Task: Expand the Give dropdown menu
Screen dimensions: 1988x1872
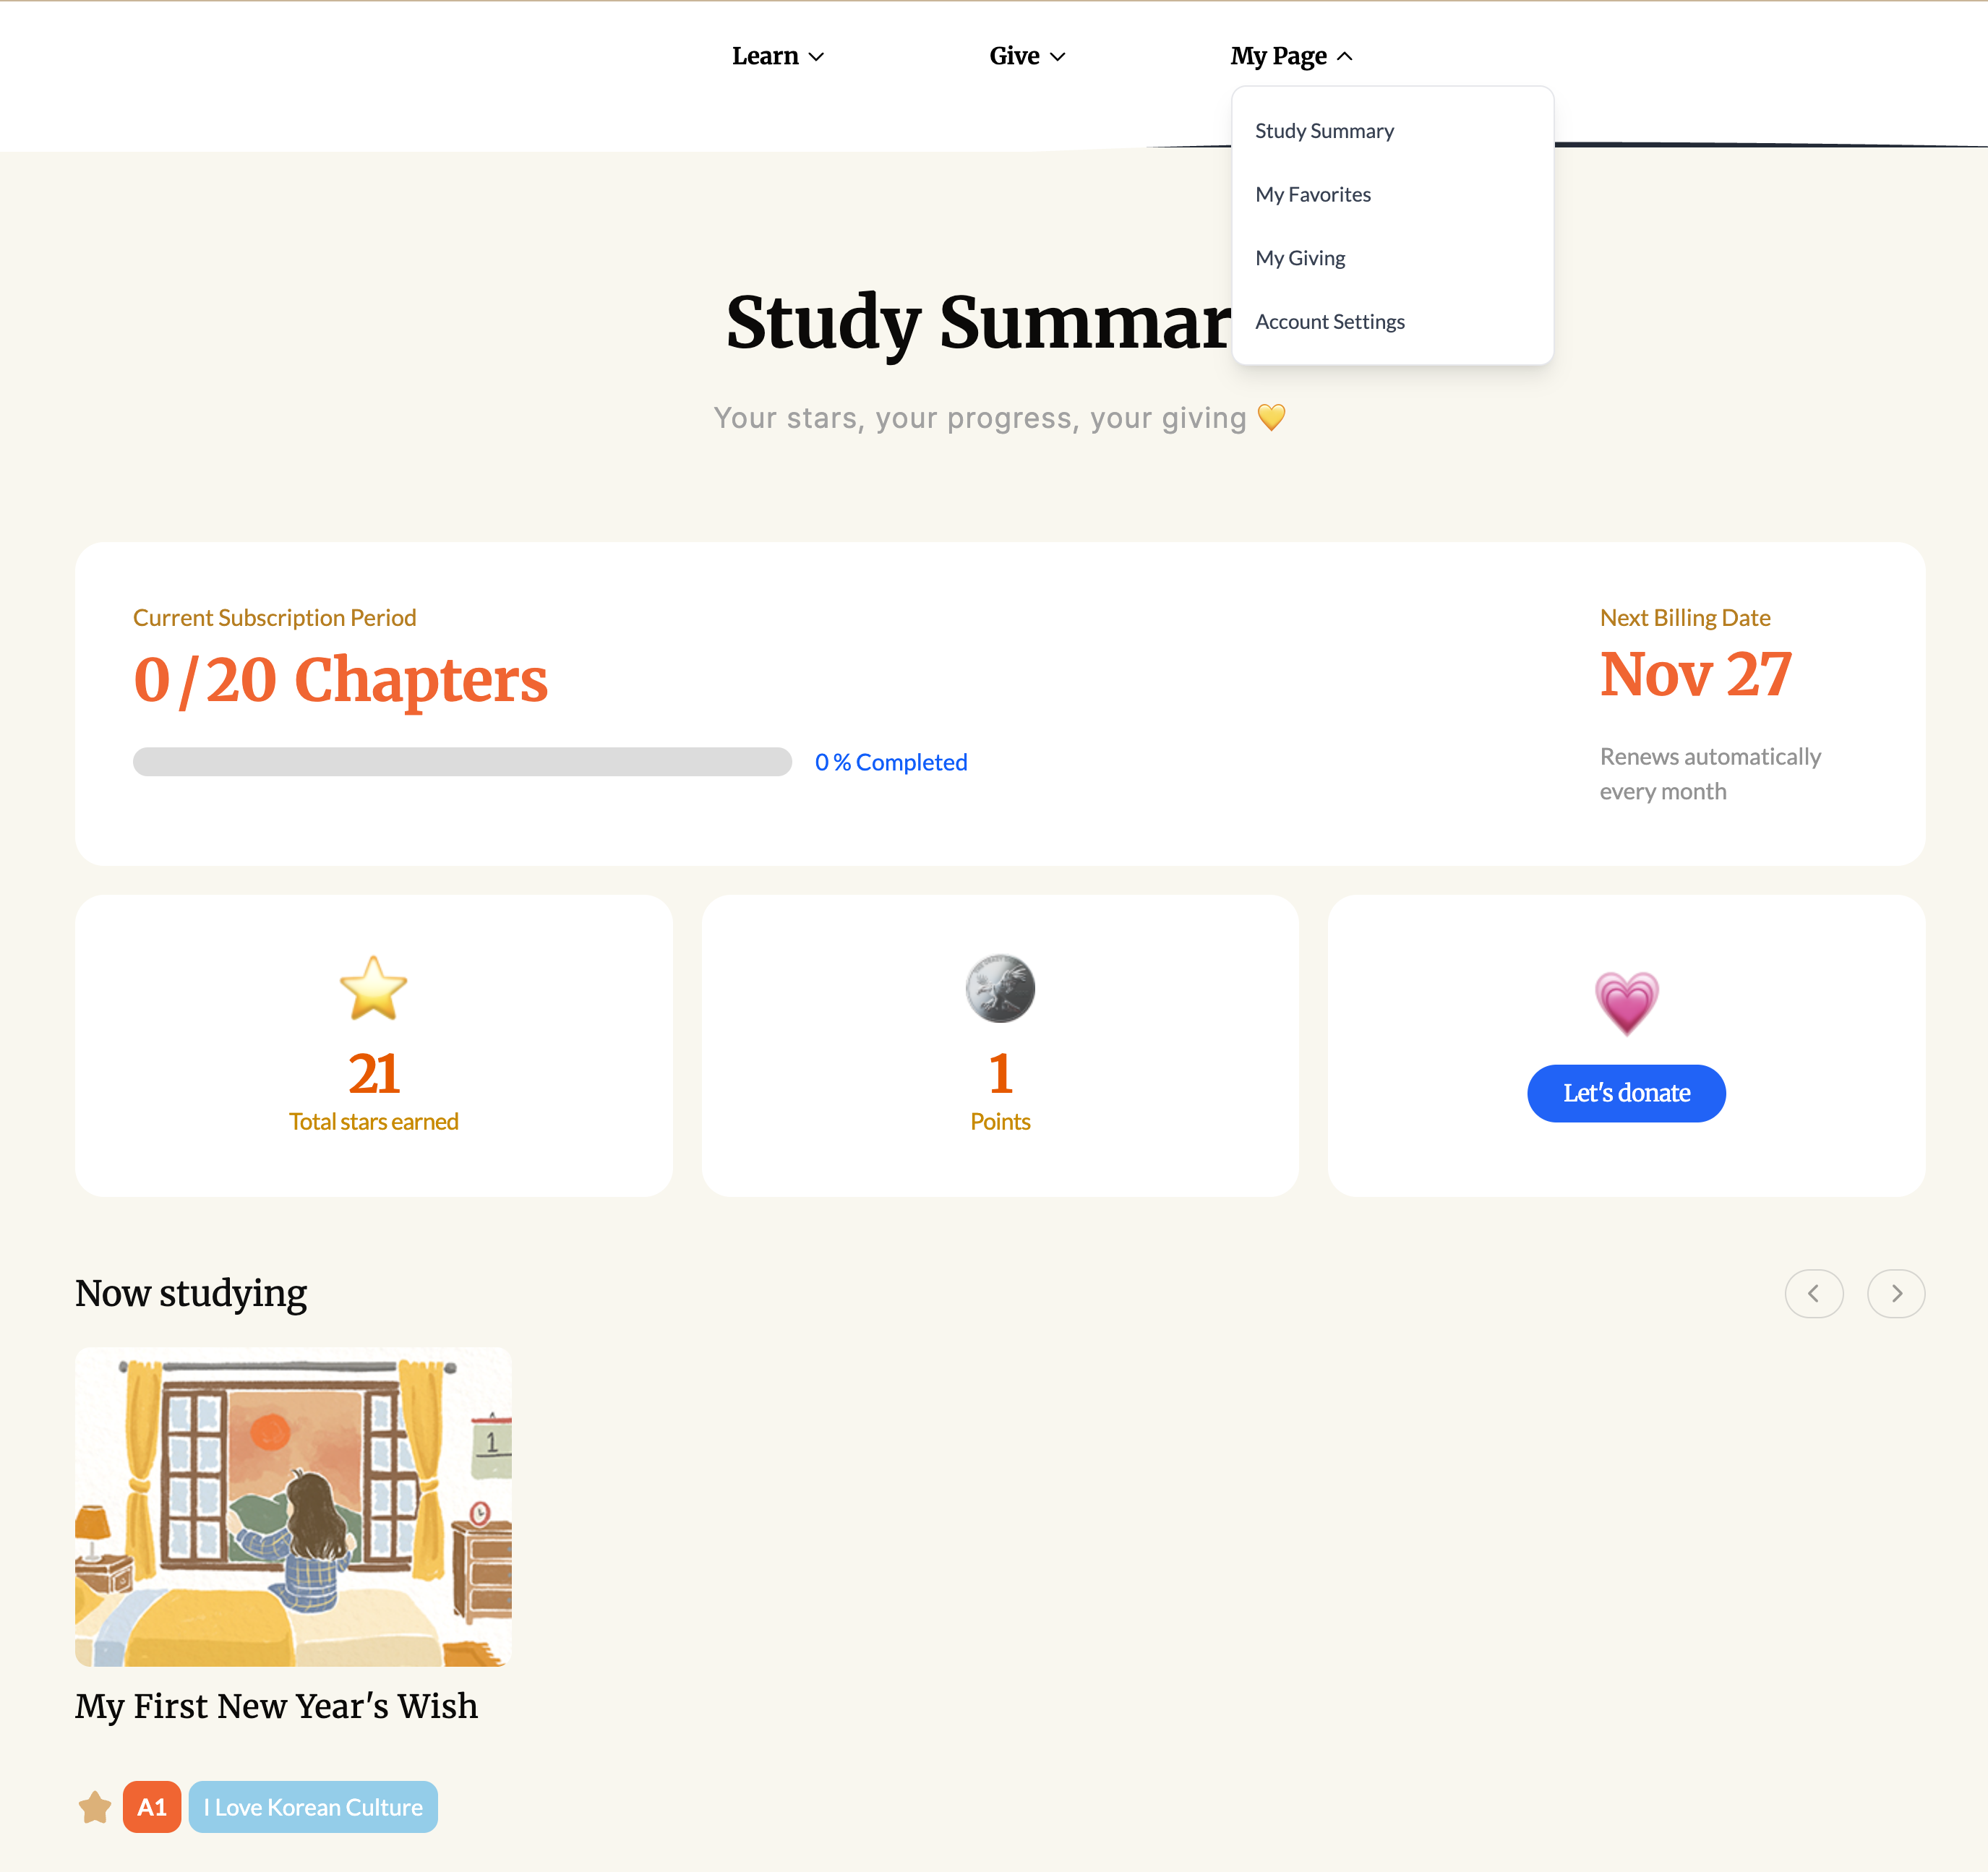Action: tap(1027, 56)
